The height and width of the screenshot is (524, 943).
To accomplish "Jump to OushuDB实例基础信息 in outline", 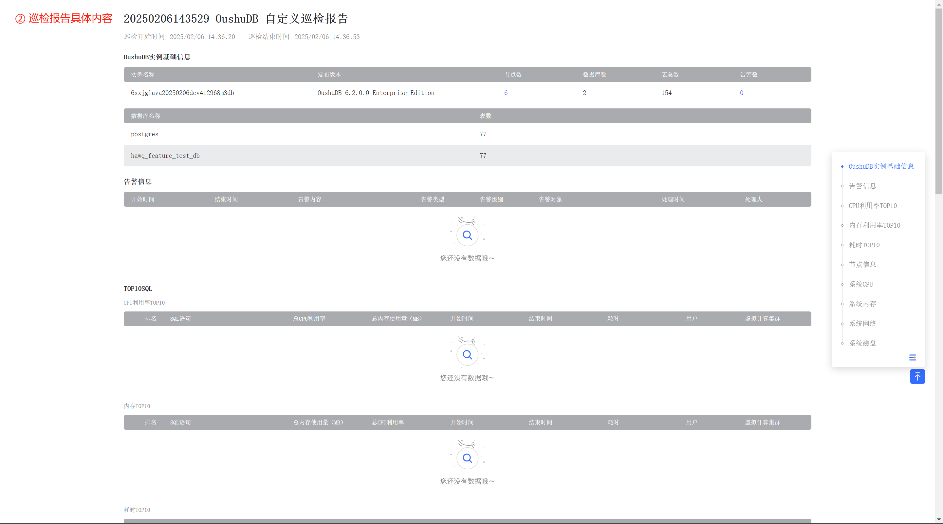I will coord(881,166).
